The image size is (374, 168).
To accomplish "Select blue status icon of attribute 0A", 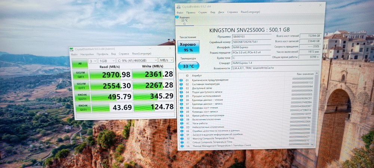I will click(181, 115).
